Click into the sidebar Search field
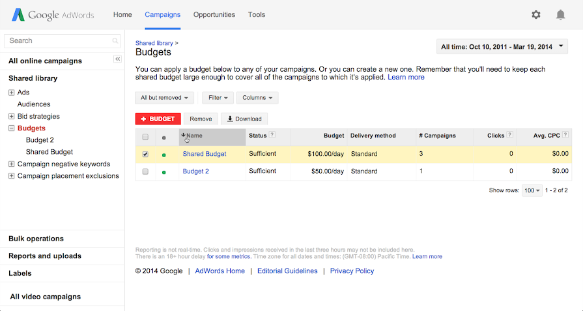This screenshot has width=583, height=311. pos(62,41)
